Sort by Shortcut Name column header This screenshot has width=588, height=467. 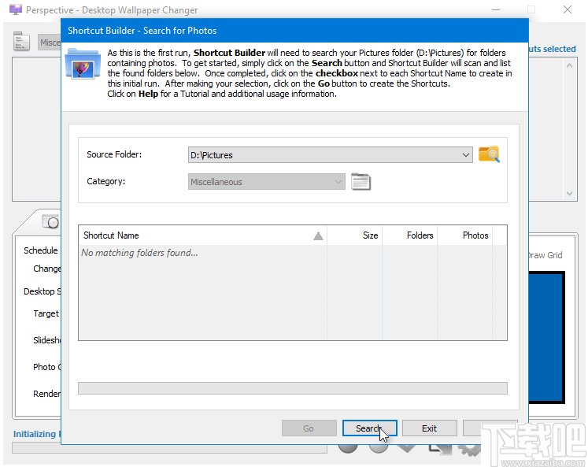click(202, 235)
